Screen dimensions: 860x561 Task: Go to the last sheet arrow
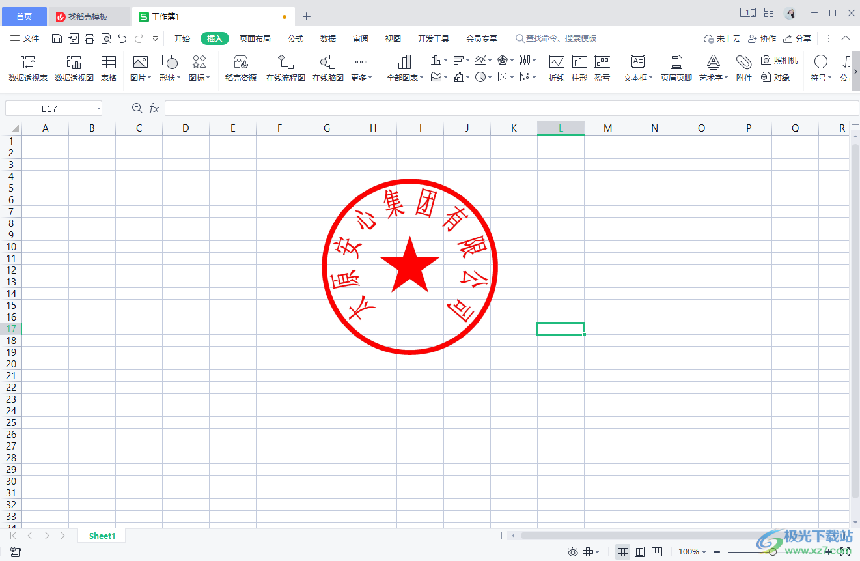pyautogui.click(x=63, y=536)
